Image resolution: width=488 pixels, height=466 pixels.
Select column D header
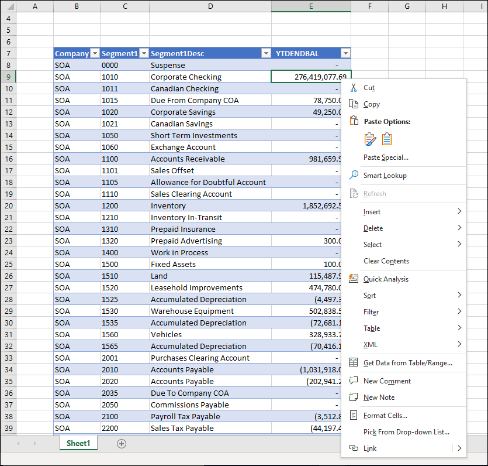(x=210, y=6)
